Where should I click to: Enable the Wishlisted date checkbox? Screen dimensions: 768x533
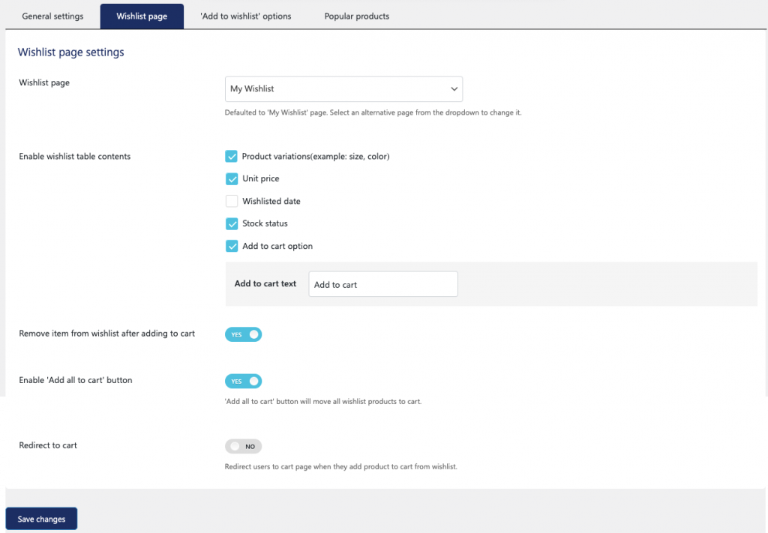(x=232, y=201)
